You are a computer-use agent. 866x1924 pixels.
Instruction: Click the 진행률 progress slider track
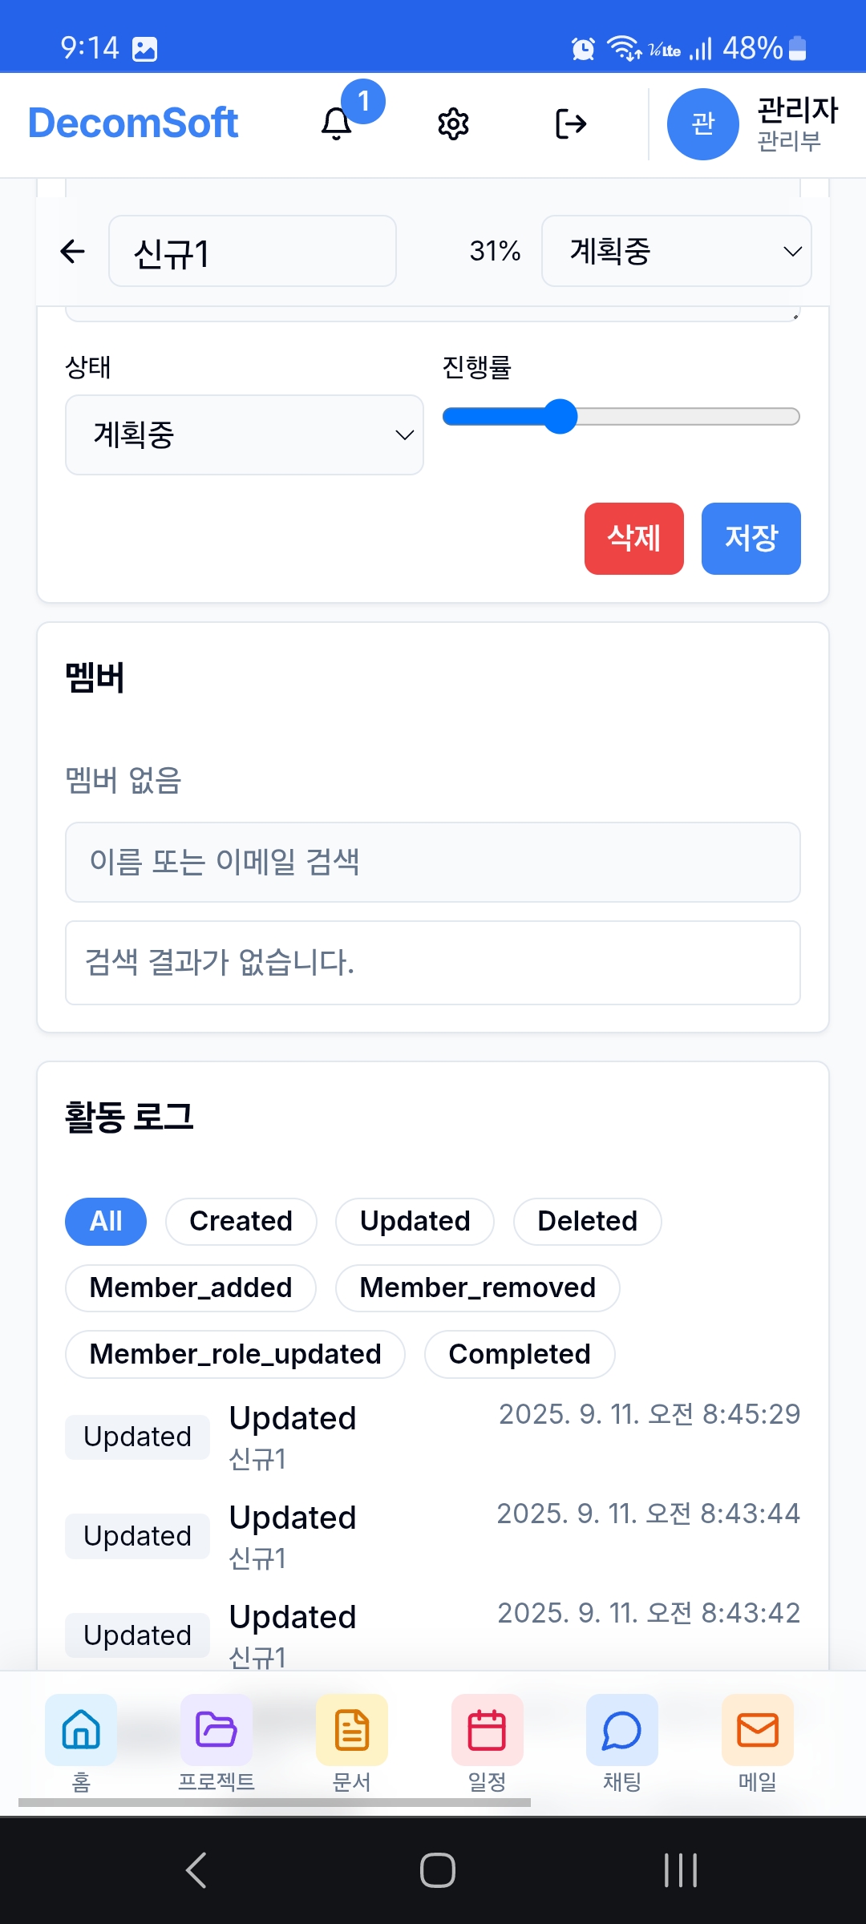pos(621,417)
